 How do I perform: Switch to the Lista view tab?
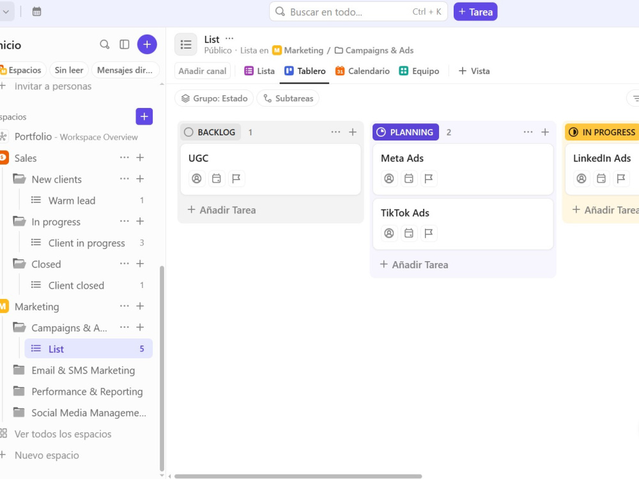pyautogui.click(x=259, y=71)
